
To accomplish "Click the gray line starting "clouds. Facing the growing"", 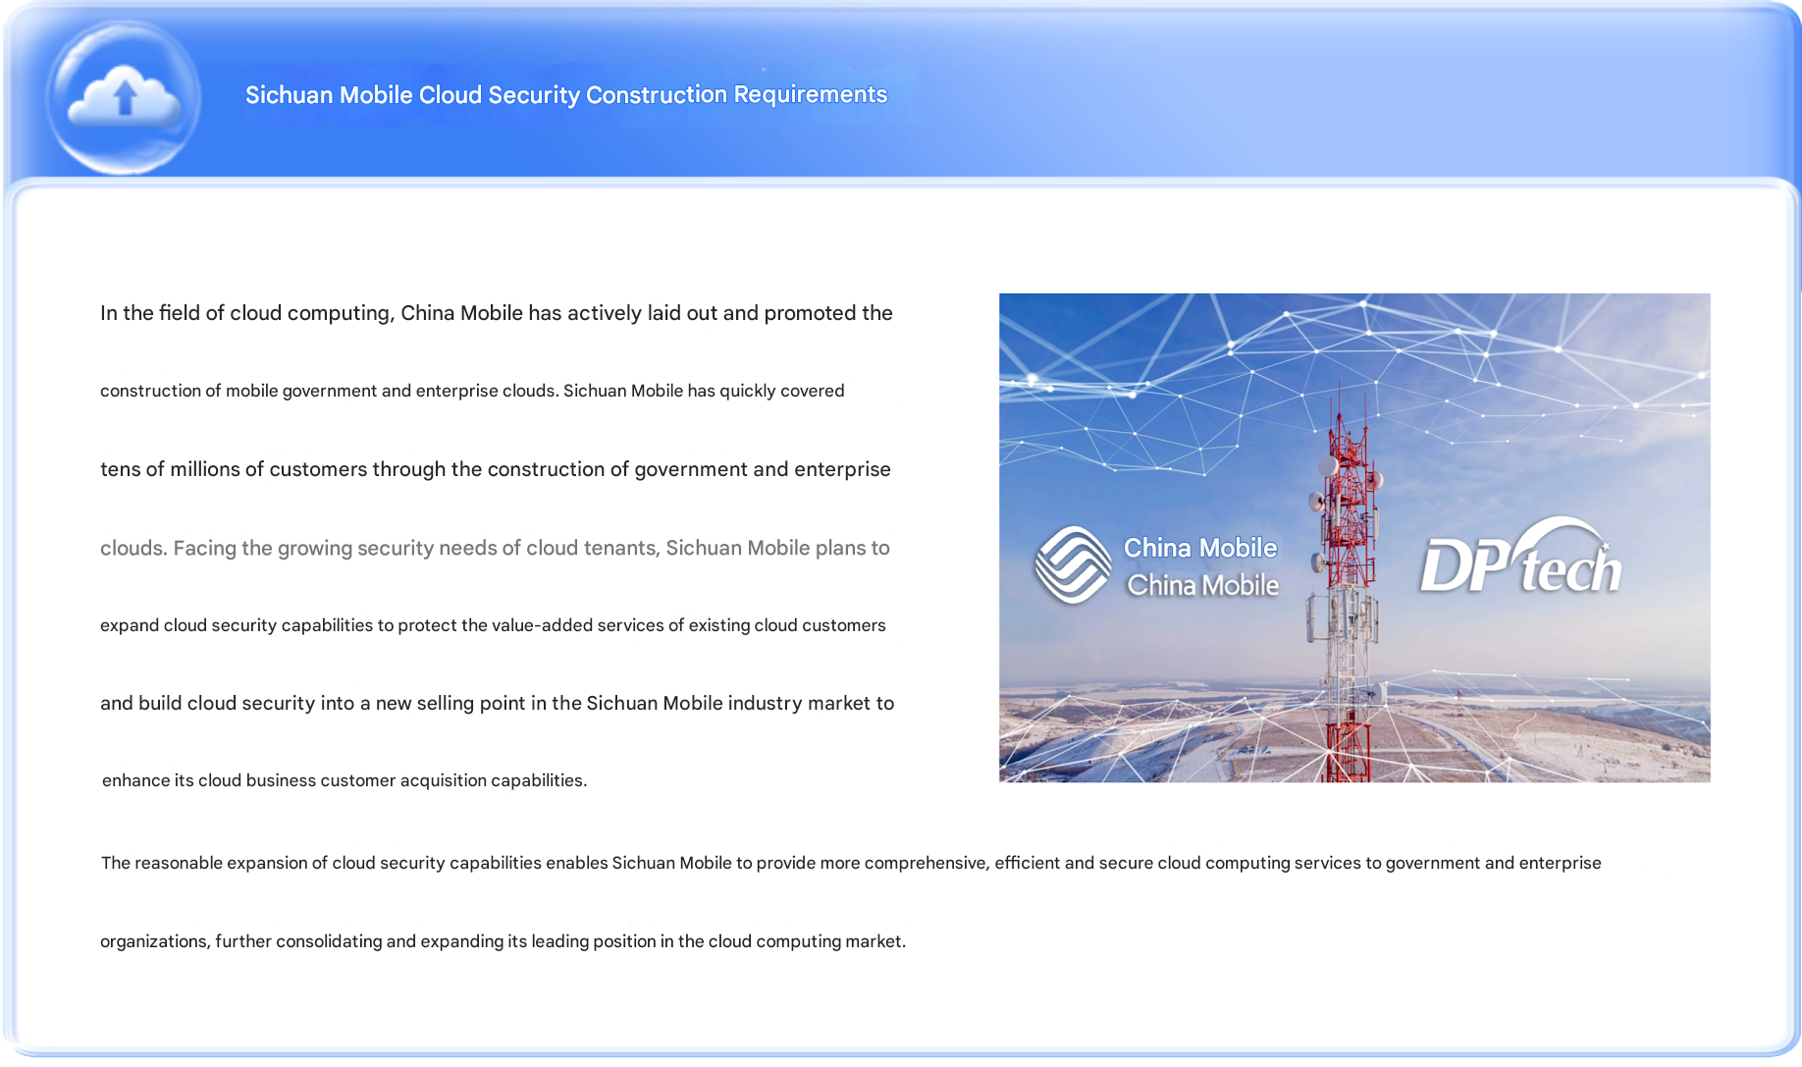I will tap(494, 548).
